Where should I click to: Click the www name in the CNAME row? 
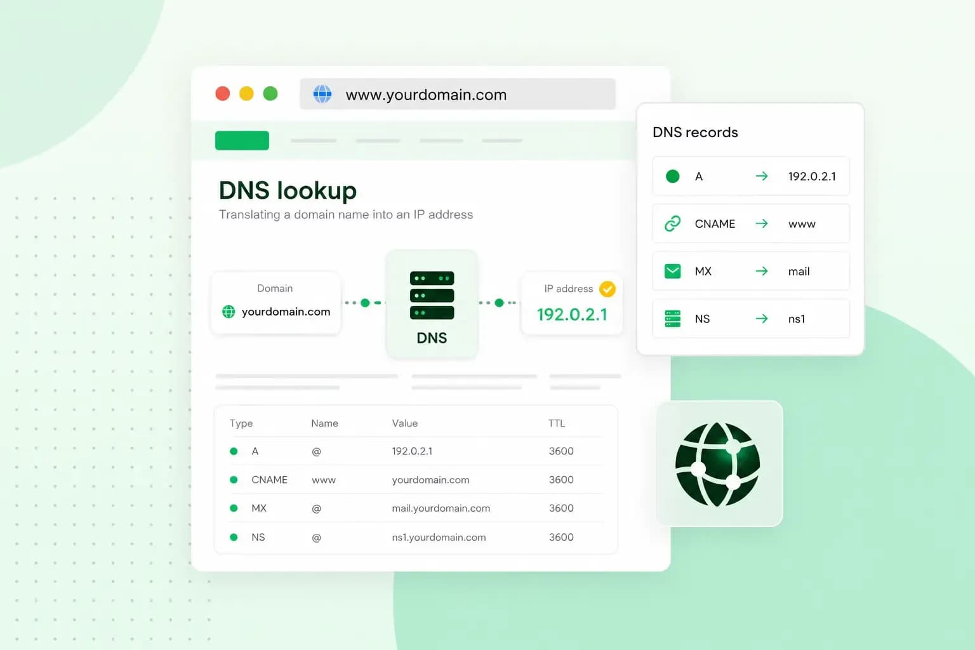click(324, 481)
